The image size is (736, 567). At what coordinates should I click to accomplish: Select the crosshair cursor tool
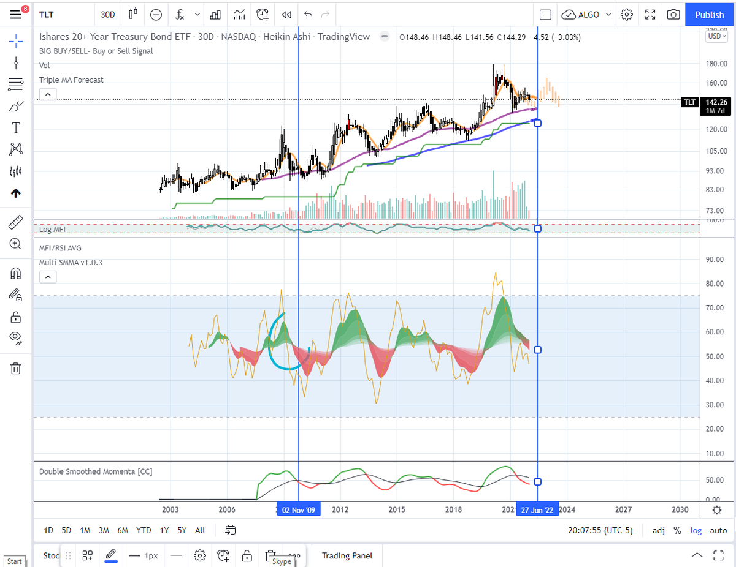pyautogui.click(x=16, y=40)
